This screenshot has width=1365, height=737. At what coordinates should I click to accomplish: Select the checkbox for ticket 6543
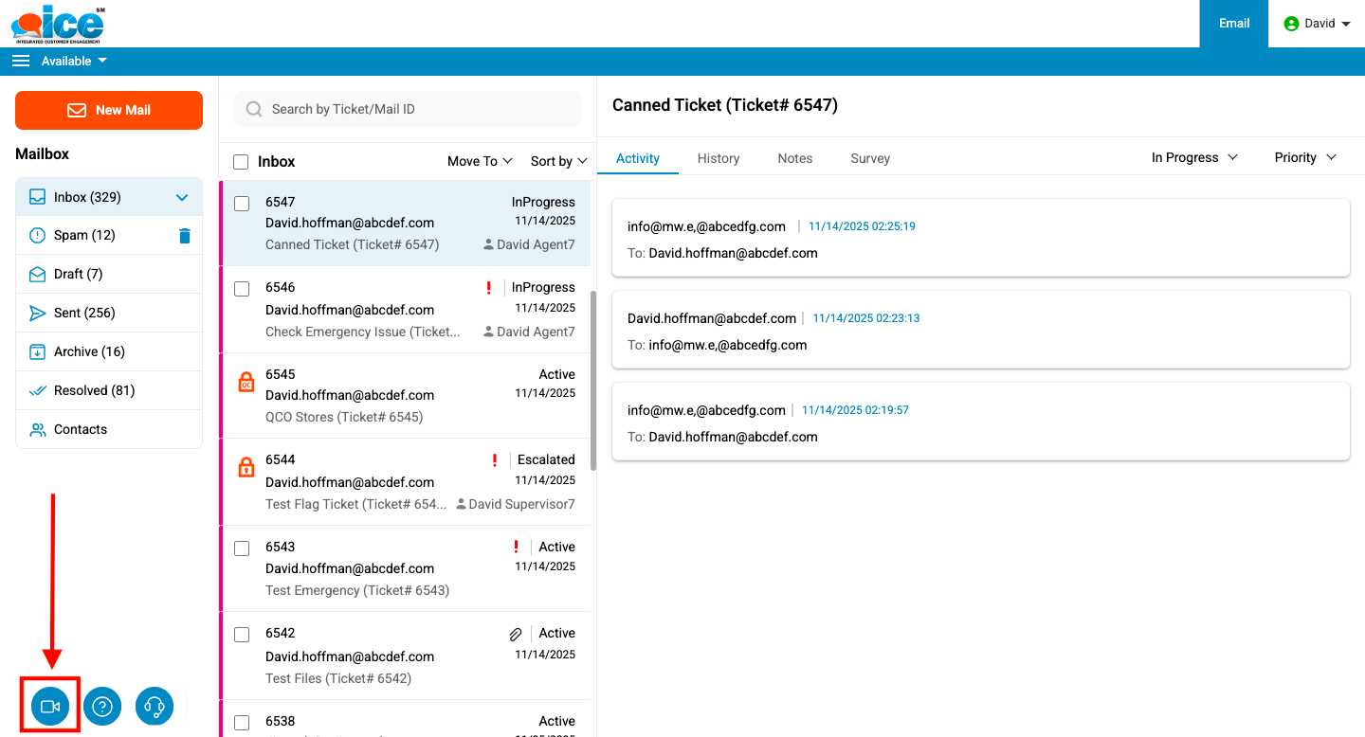242,548
